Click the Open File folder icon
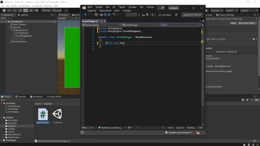260x146 pixels. pyautogui.click(x=102, y=15)
